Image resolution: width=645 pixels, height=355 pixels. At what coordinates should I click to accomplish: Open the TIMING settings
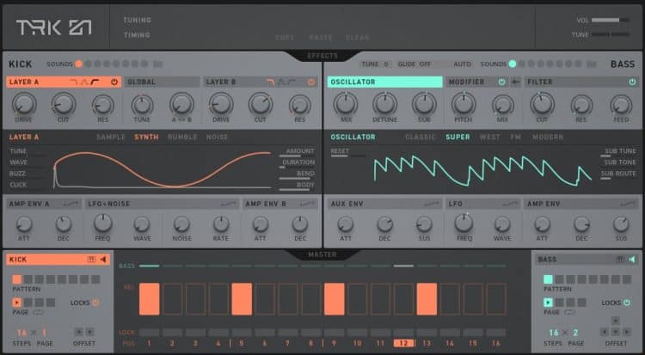click(137, 35)
